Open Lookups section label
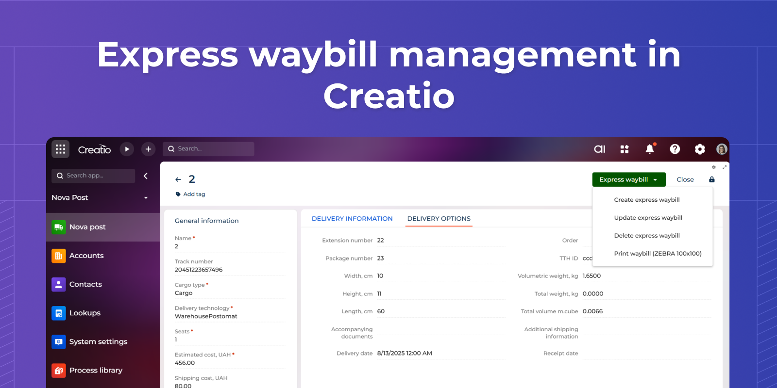This screenshot has height=388, width=777. tap(85, 313)
